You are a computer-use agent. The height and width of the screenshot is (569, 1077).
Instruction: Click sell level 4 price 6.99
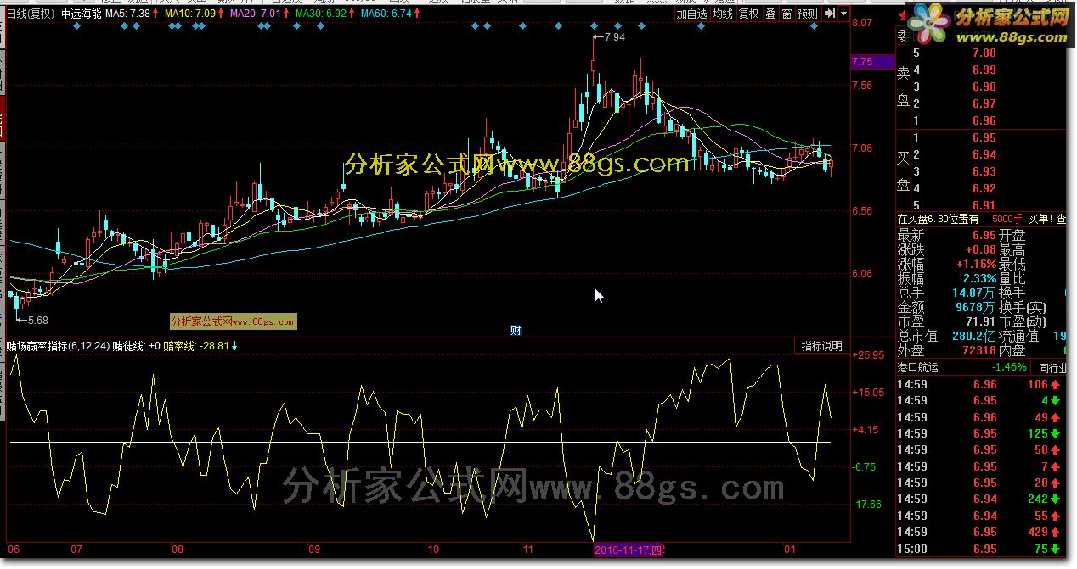pos(984,70)
